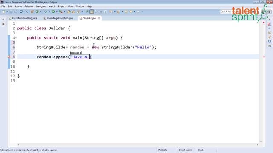The height and width of the screenshot is (153, 273).
Task: Open the Search dropdown arrow
Action: point(82,11)
